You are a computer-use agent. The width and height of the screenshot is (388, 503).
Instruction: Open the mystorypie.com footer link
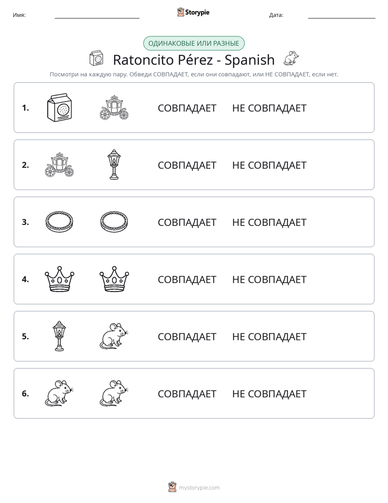[x=194, y=487]
